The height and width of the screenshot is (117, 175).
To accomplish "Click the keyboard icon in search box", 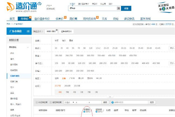I will pyautogui.click(x=118, y=8).
